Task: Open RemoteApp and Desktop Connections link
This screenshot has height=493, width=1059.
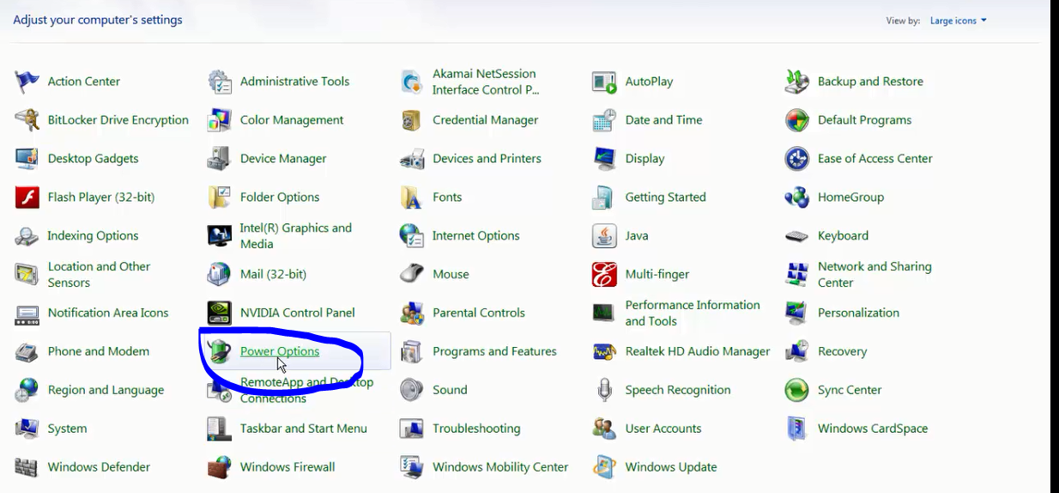Action: [x=306, y=390]
